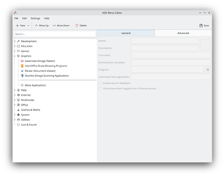Screen dimensions: 224x177
Task: Click the application icon chooser box
Action: click(205, 44)
